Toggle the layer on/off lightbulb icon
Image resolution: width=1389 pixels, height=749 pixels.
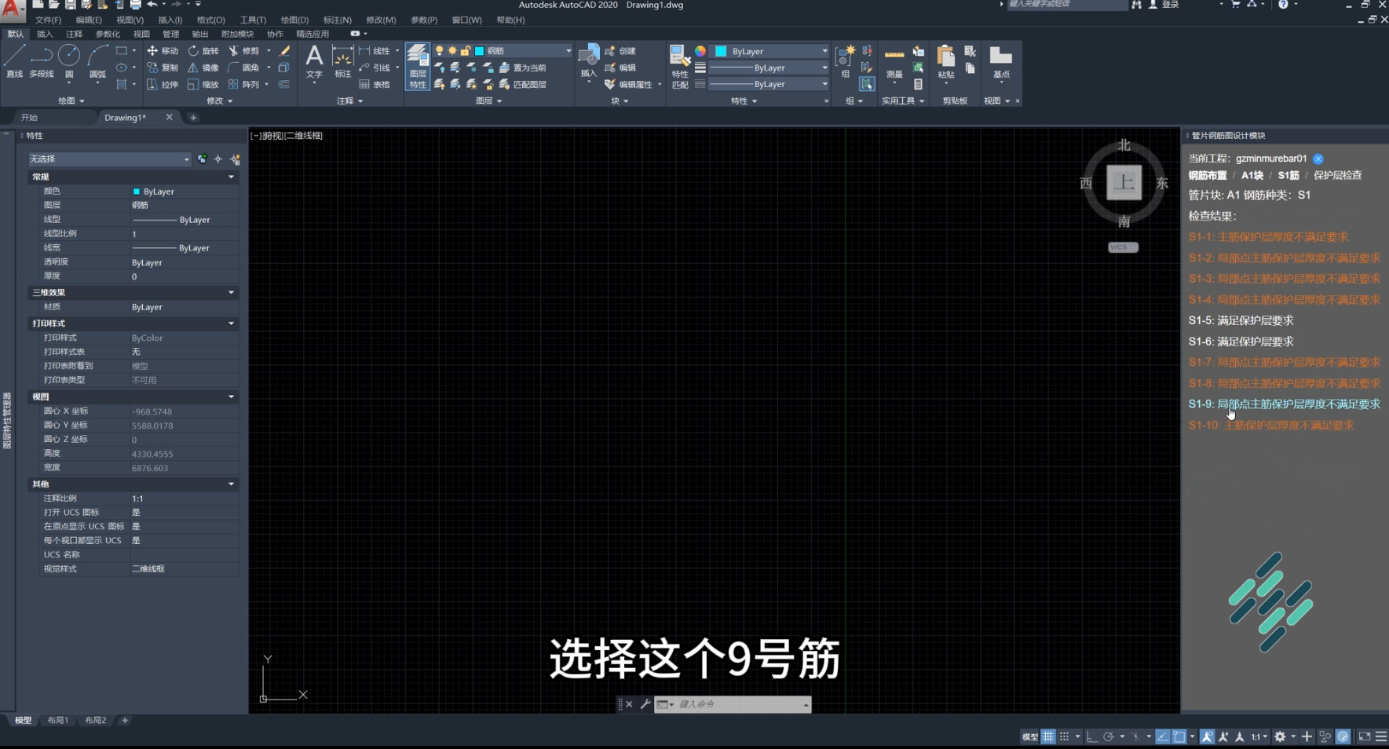pos(440,51)
